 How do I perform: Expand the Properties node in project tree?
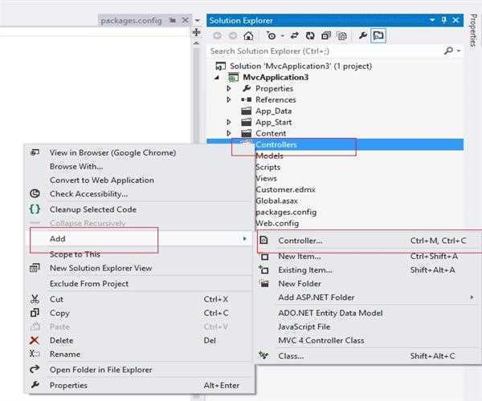pyautogui.click(x=229, y=88)
